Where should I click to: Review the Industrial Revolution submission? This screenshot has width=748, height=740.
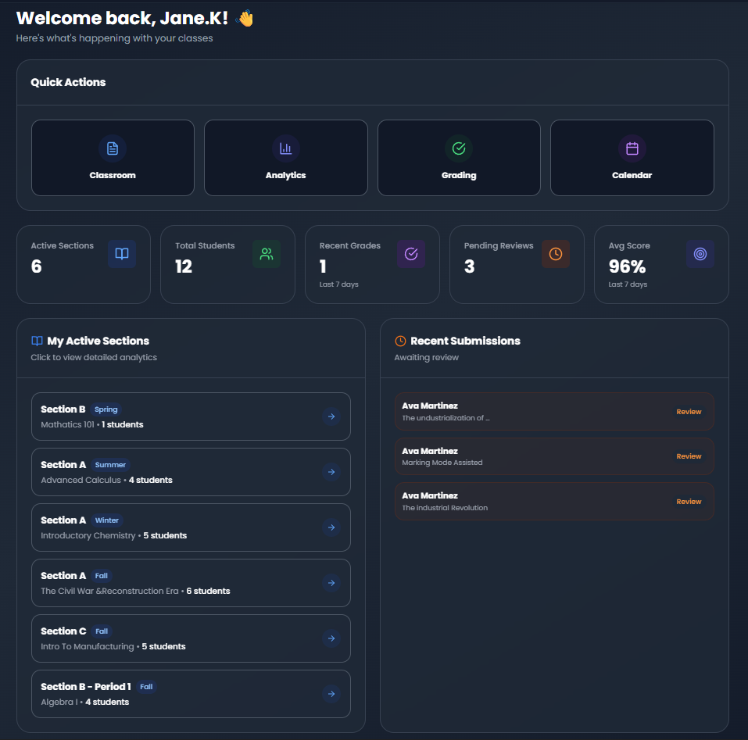point(688,501)
